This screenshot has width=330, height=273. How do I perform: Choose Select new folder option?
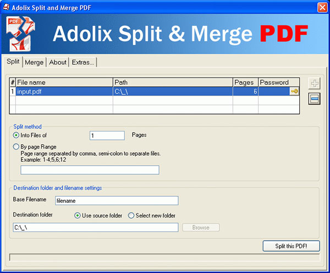[131, 215]
